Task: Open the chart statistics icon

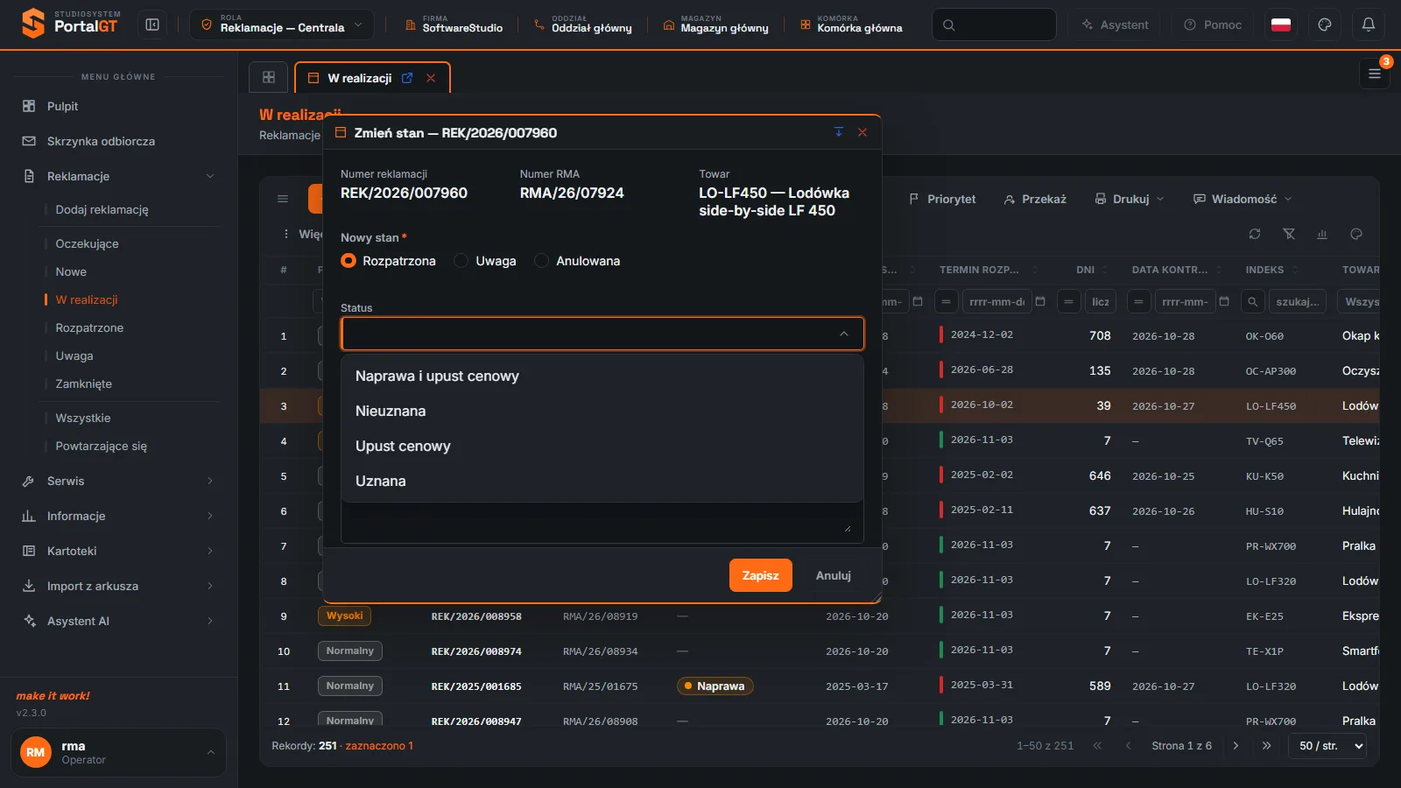Action: coord(1322,234)
